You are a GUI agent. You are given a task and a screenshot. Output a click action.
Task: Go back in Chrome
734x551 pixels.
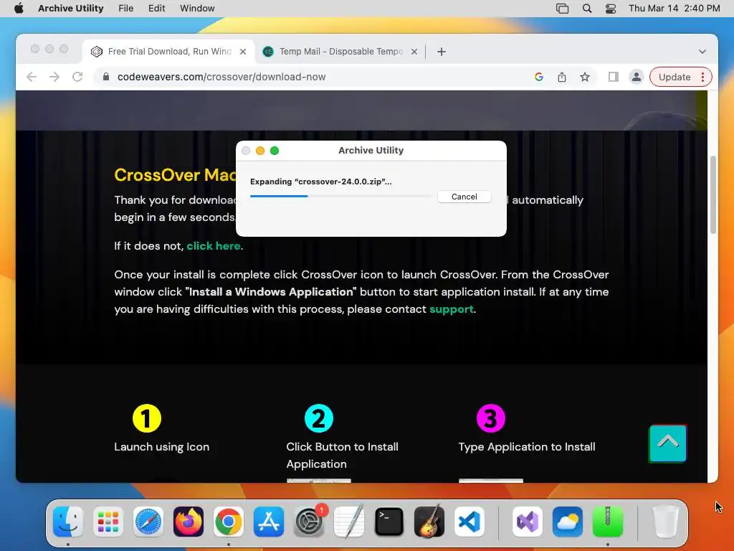click(x=32, y=77)
